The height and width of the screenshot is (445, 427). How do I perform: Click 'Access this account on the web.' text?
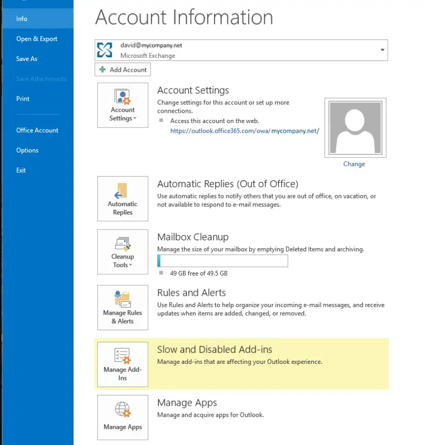click(x=215, y=121)
